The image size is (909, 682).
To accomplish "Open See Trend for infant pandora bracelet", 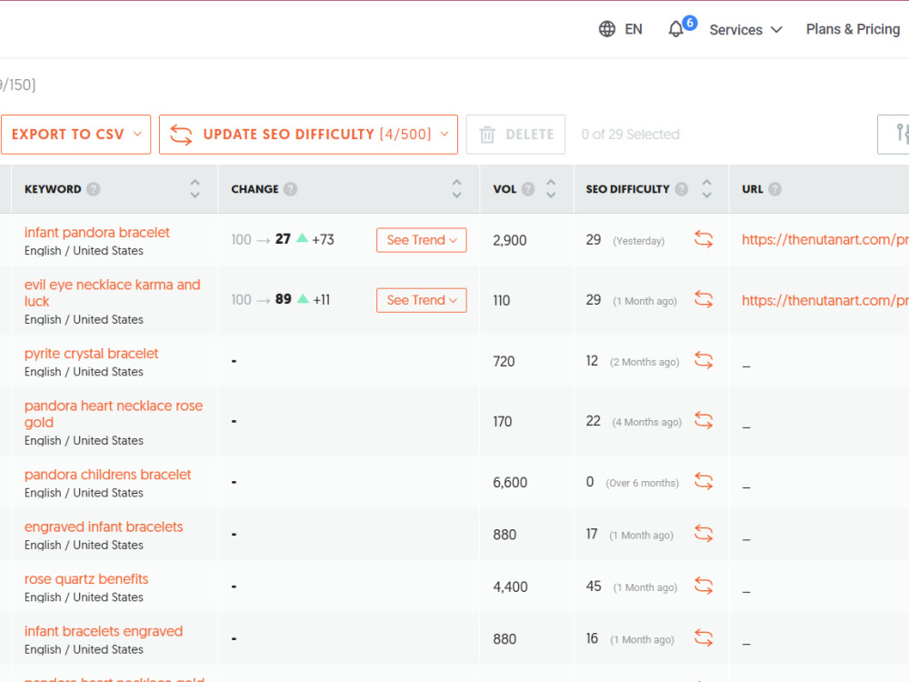I will click(x=422, y=240).
